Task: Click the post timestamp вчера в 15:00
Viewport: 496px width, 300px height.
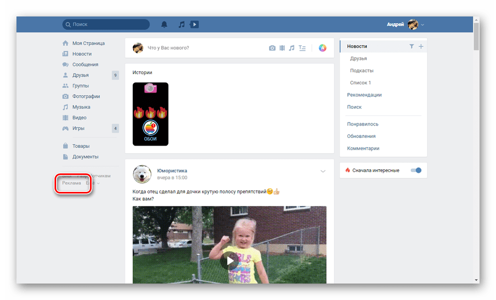Action: [x=172, y=178]
